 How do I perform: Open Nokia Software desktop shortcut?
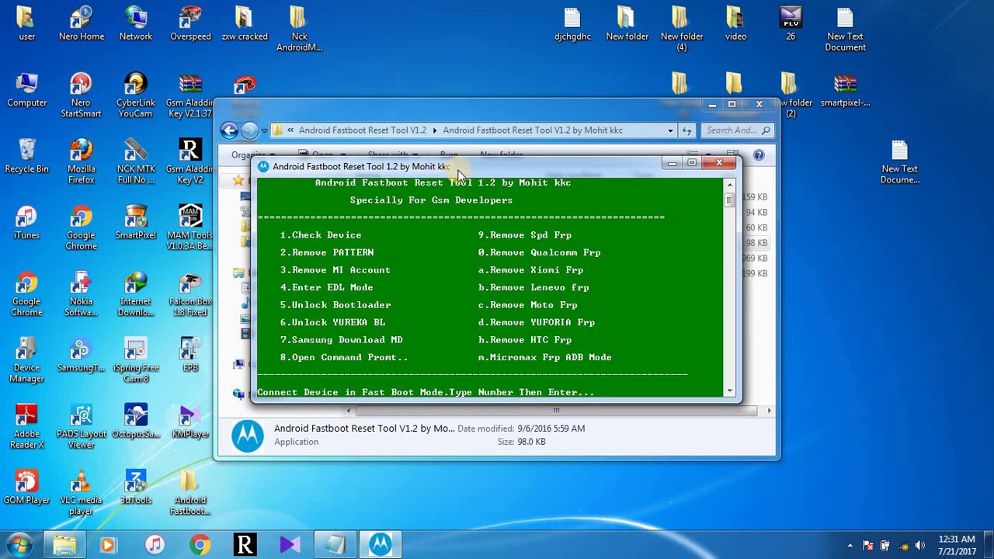pos(81,295)
